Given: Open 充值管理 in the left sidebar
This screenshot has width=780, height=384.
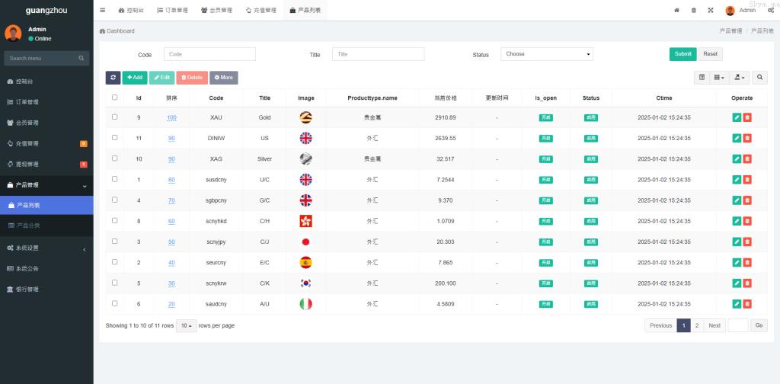Looking at the screenshot, I should (x=27, y=143).
